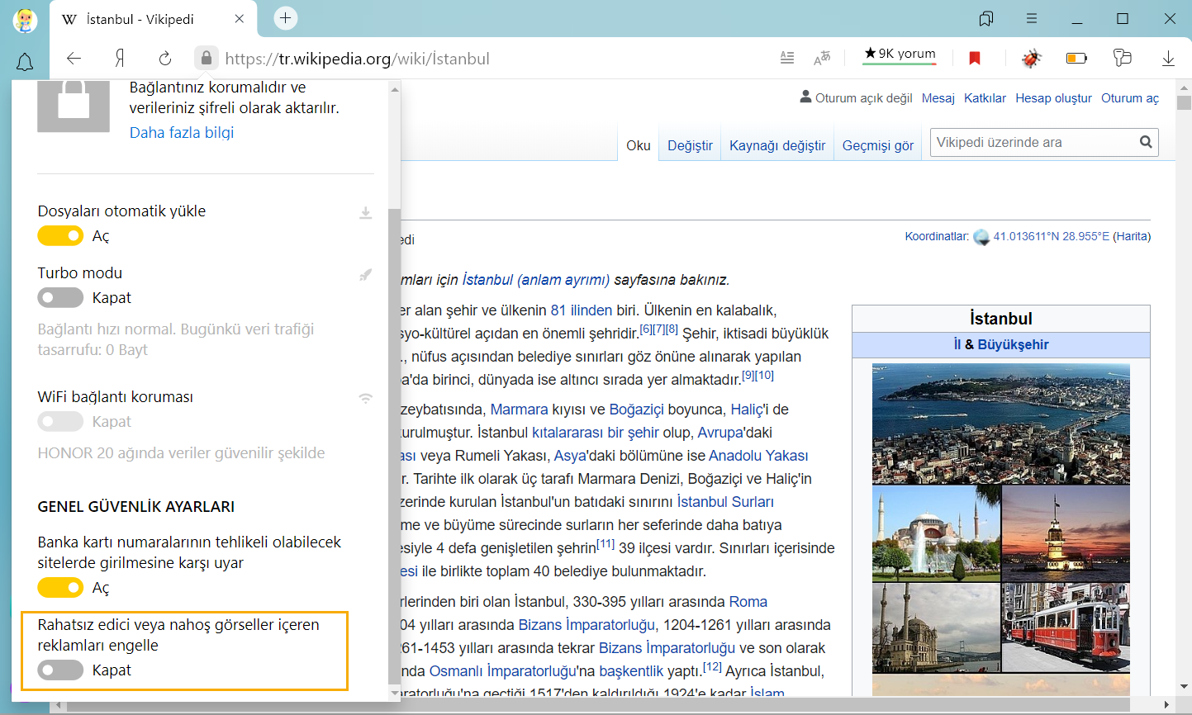This screenshot has width=1192, height=715.
Task: Open the collections/feedback toolbar icon
Action: click(1122, 58)
